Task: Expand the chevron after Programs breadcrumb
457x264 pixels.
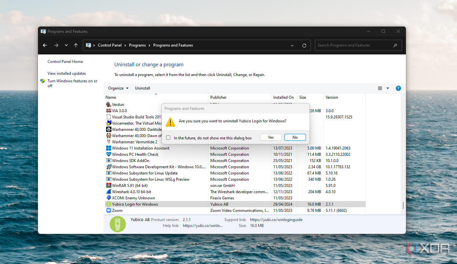Action: (x=149, y=45)
